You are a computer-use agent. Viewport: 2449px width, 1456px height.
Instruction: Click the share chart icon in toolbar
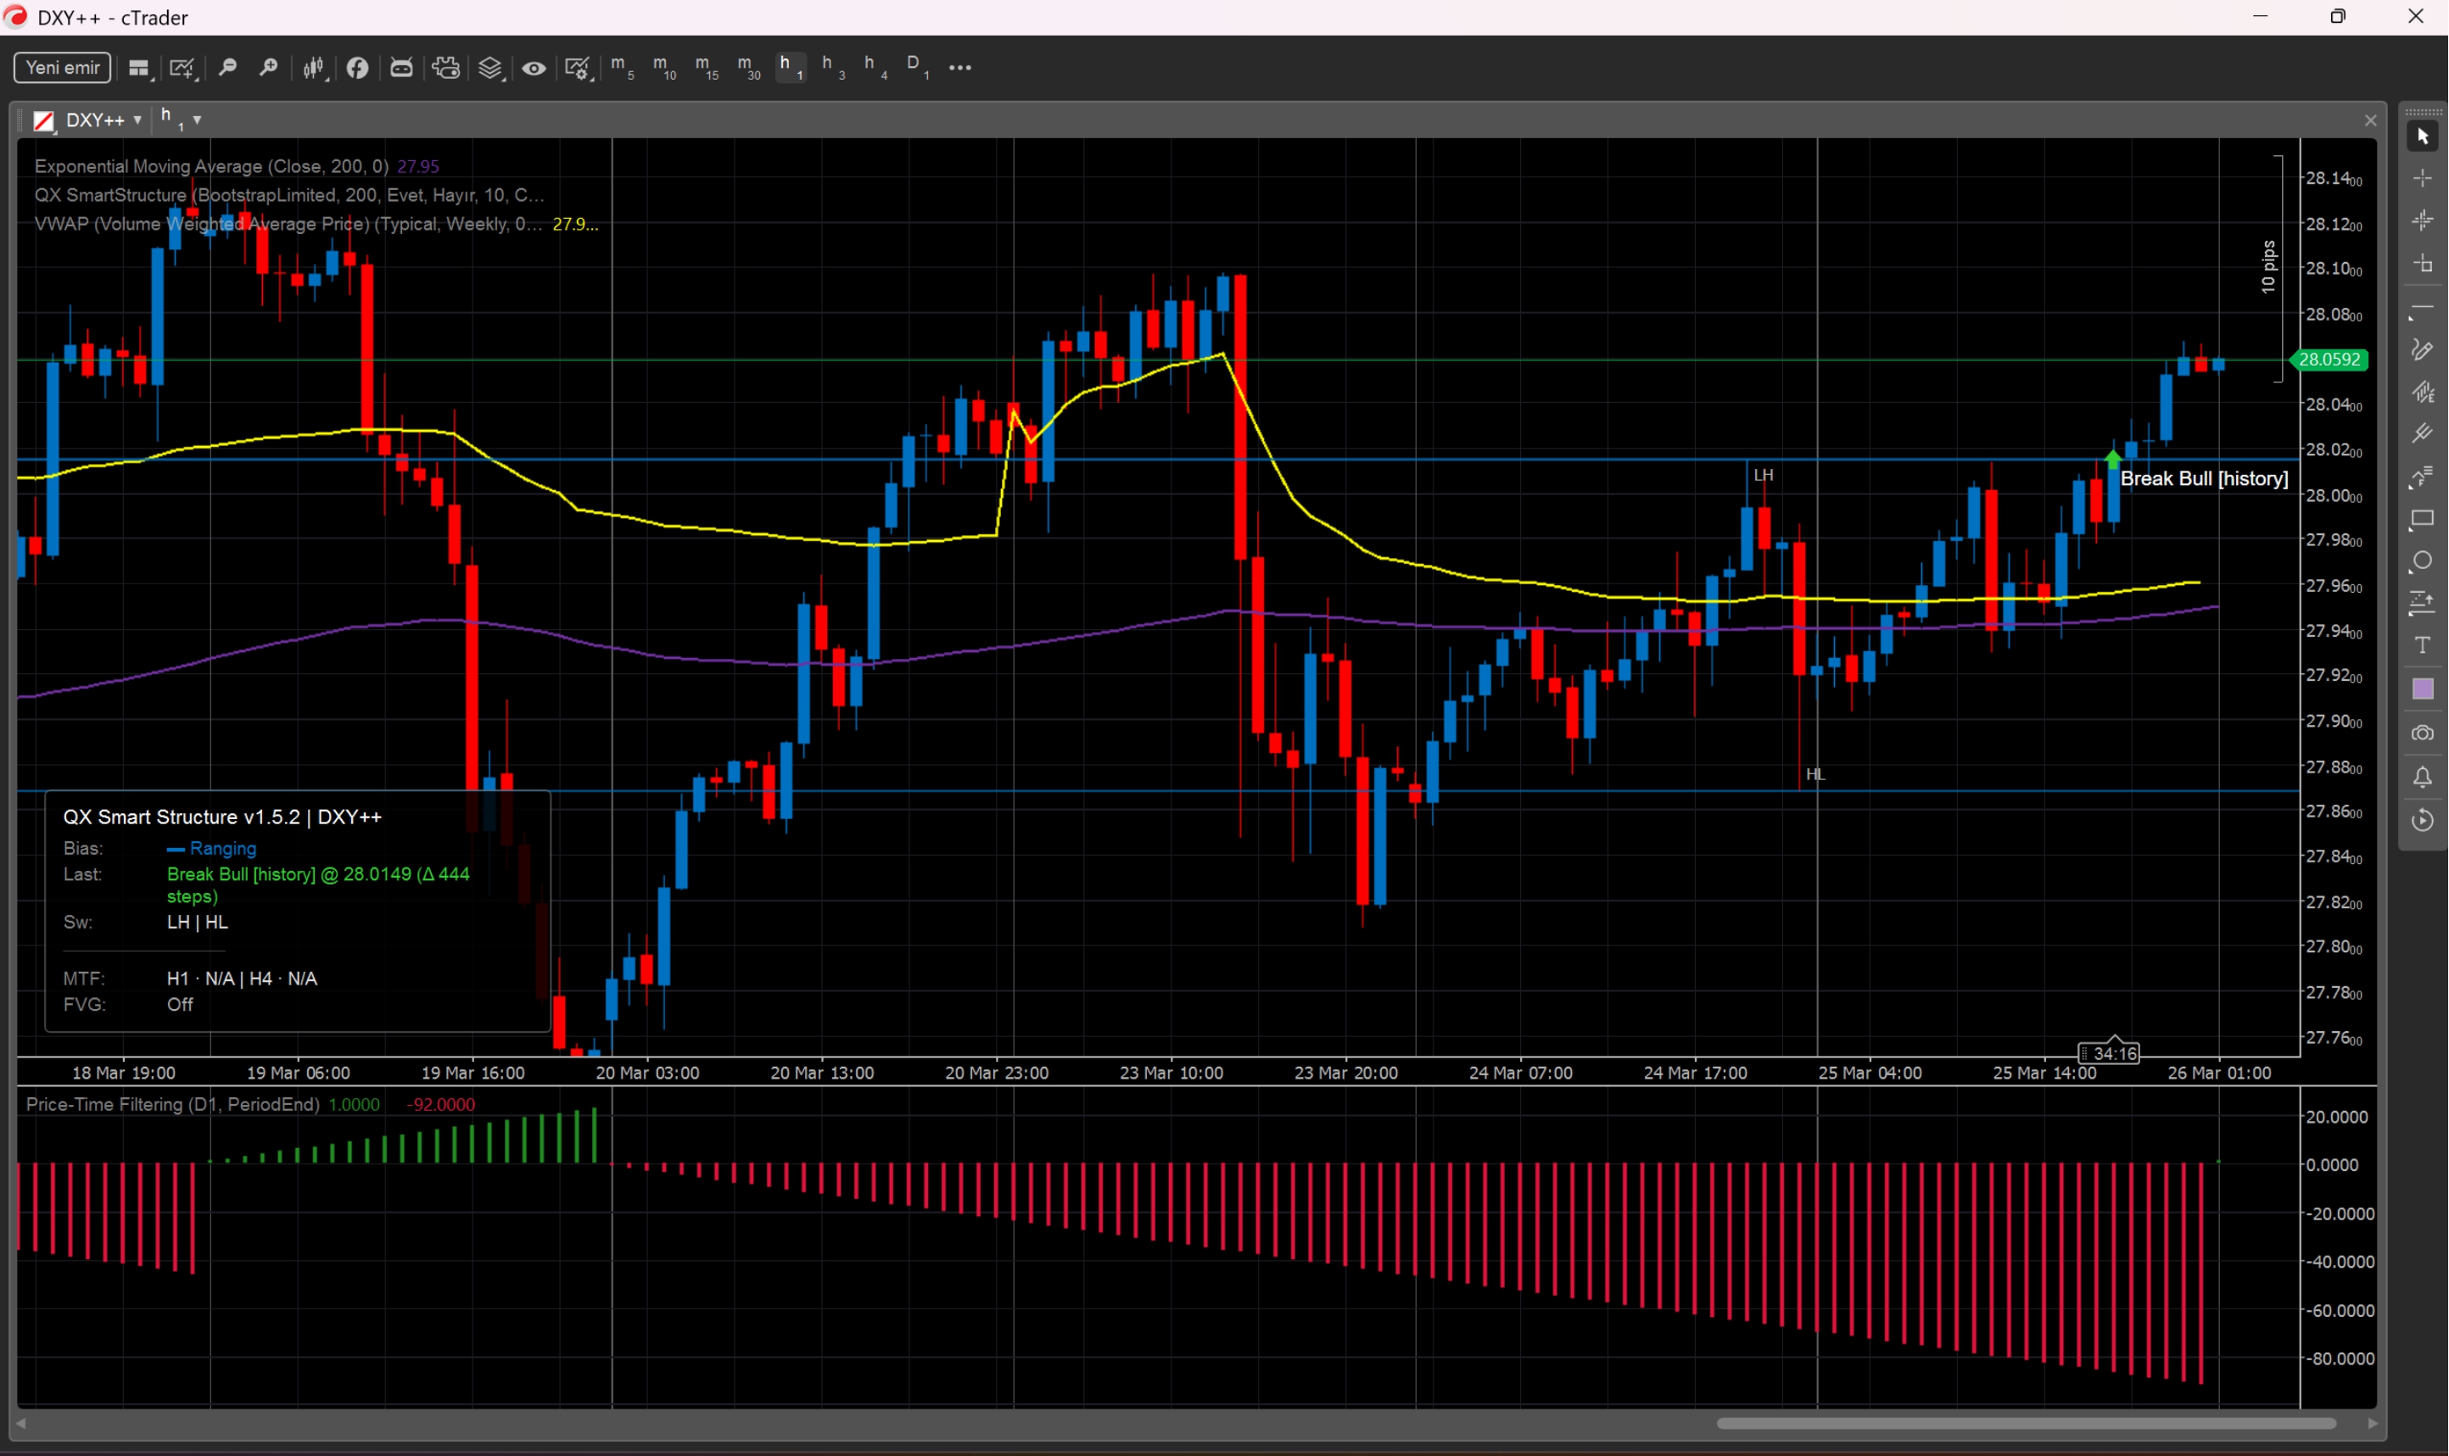357,68
